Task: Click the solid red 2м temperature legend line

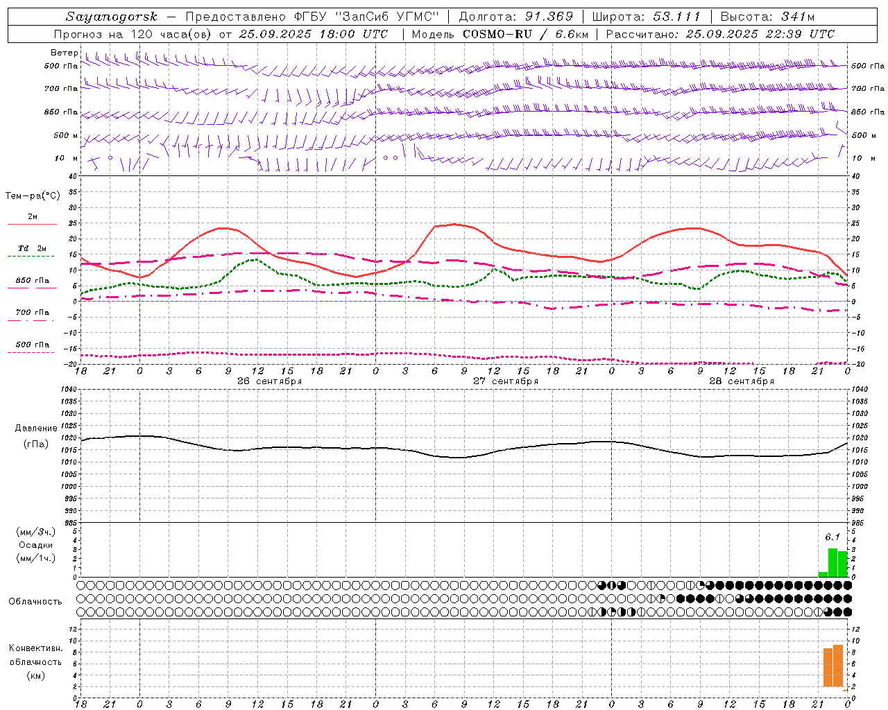Action: tap(32, 225)
